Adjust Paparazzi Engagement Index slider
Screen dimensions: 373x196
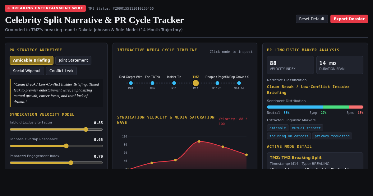pyautogui.click(x=56, y=163)
